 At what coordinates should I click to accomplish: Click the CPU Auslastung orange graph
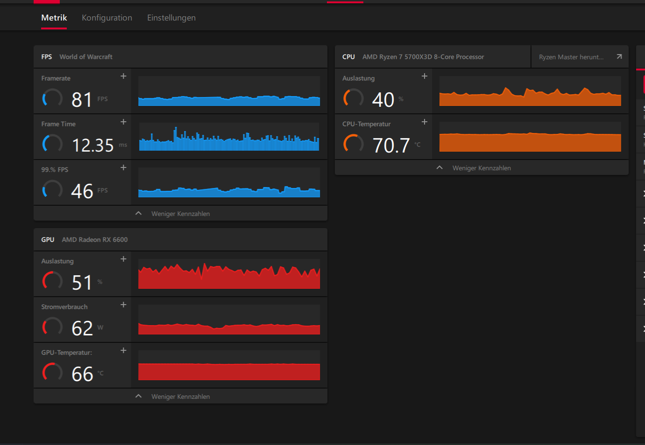point(530,91)
